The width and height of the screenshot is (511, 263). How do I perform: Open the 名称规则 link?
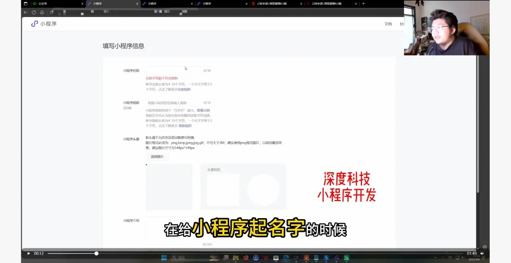(184, 89)
